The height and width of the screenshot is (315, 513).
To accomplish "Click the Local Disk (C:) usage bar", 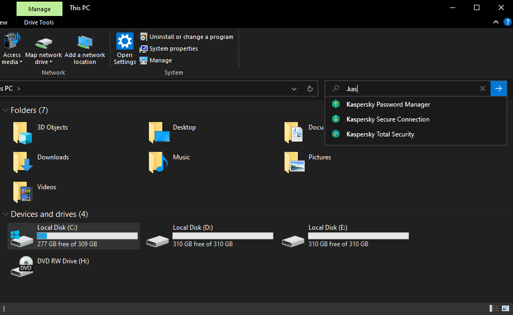I will [88, 236].
